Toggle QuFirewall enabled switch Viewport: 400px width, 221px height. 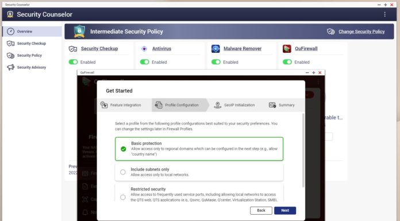tap(287, 62)
